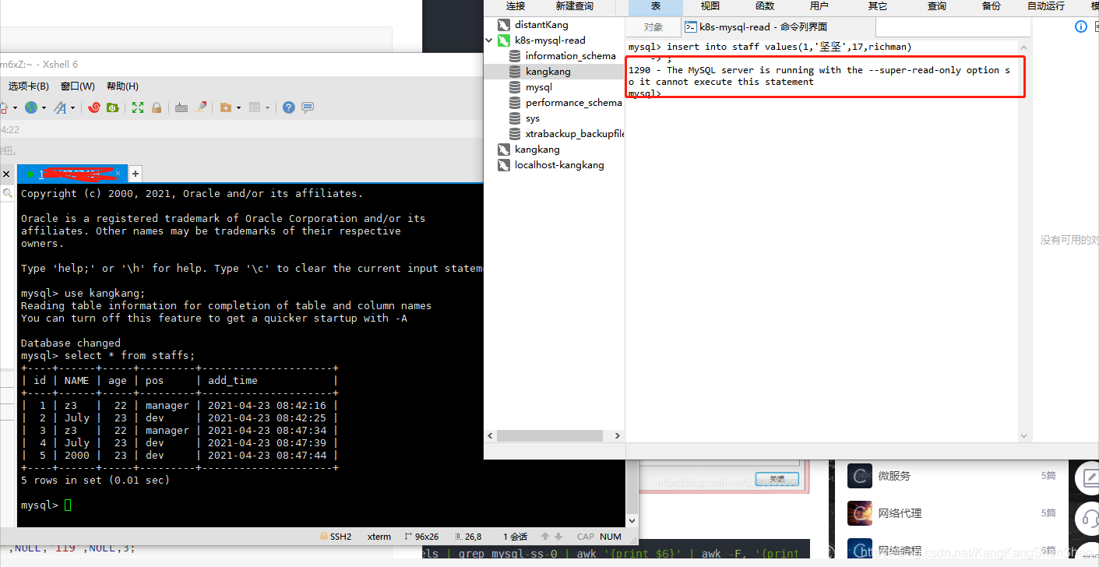Add a new Xshell session tab with plus
This screenshot has width=1099, height=567.
[135, 174]
